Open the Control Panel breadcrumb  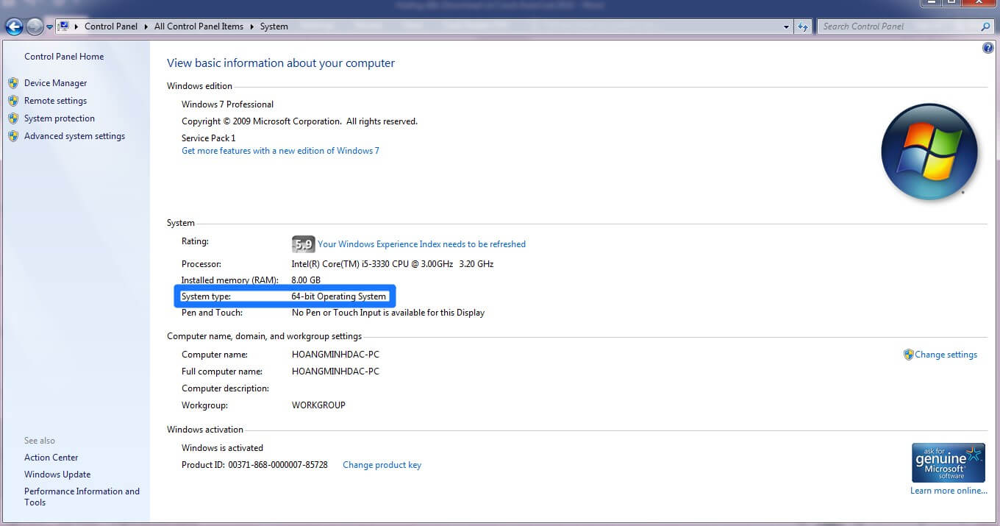point(111,26)
